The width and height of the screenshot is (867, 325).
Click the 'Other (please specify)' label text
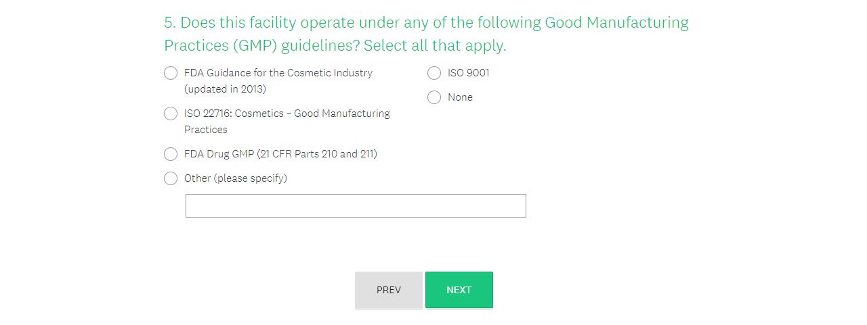[235, 178]
